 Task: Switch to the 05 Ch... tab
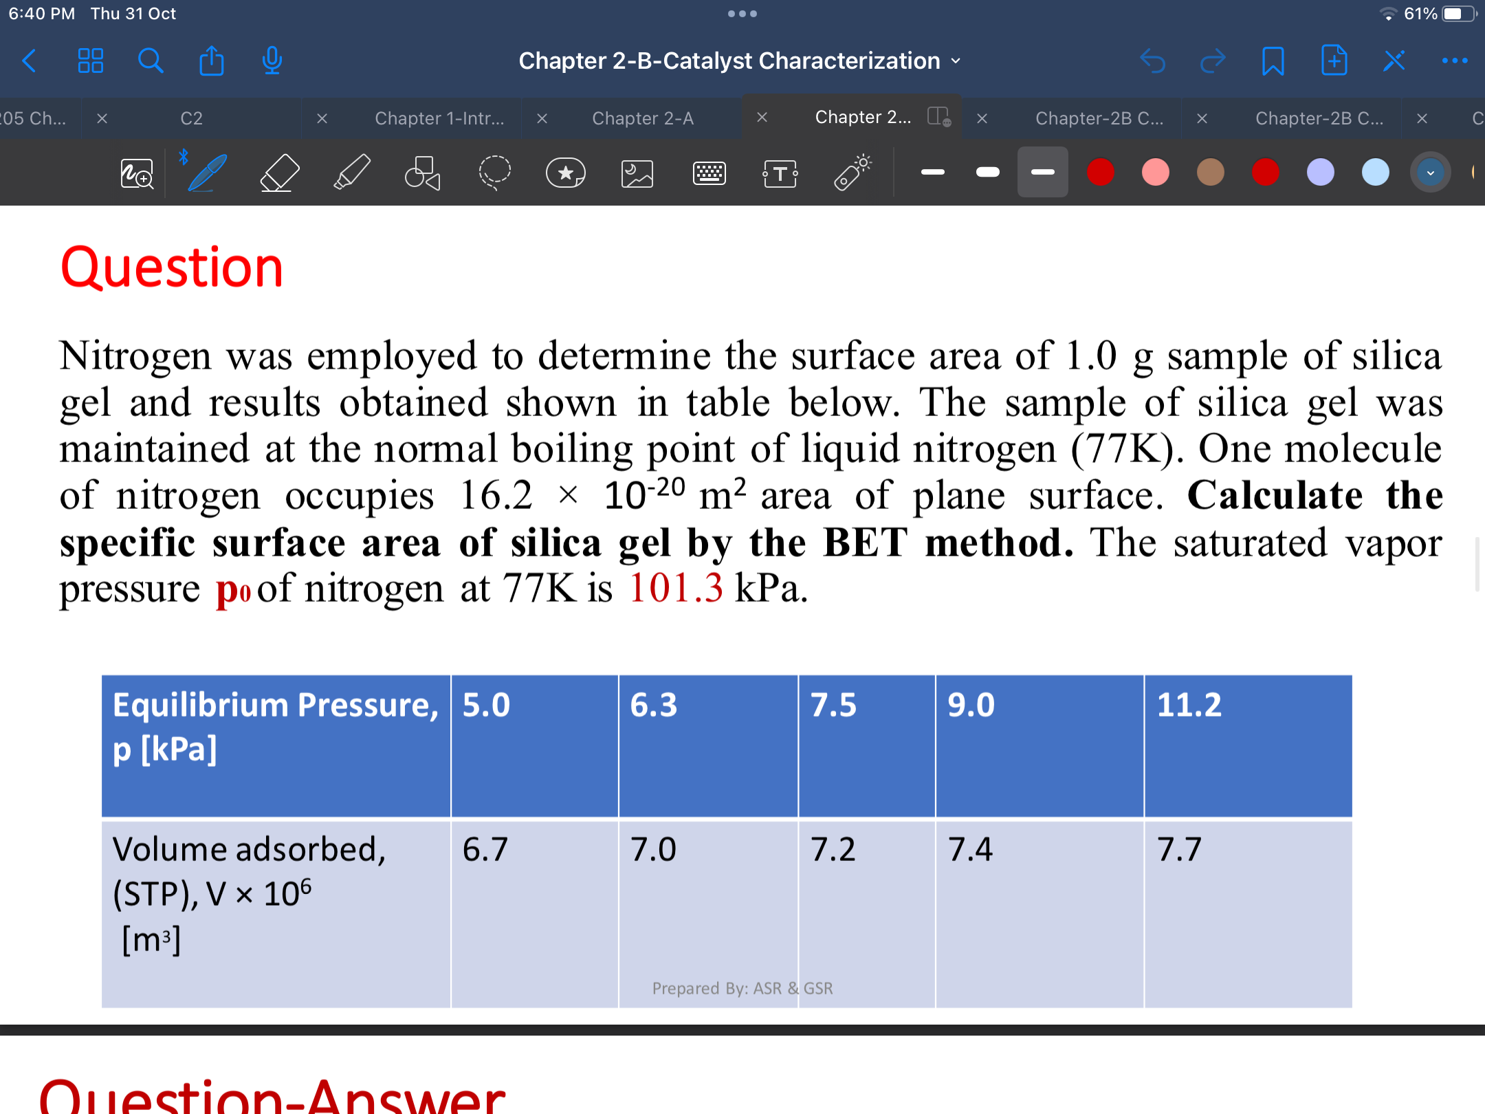pos(33,118)
